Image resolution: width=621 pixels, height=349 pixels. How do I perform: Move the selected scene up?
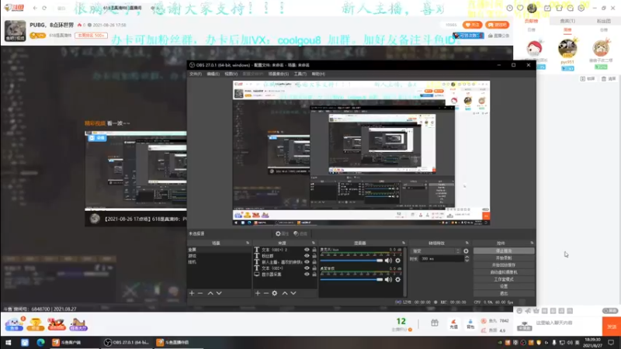210,293
